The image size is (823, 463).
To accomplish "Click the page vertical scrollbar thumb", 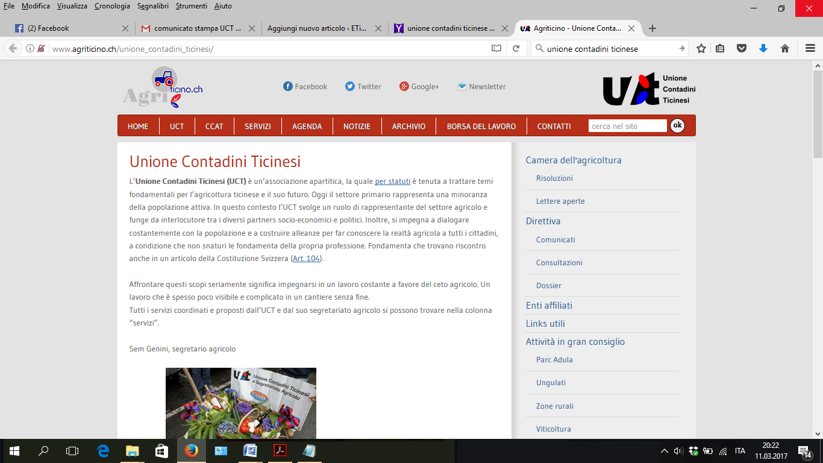I will point(818,113).
